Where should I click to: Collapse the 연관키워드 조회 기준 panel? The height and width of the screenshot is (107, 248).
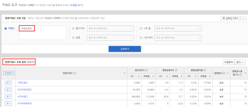point(243,18)
